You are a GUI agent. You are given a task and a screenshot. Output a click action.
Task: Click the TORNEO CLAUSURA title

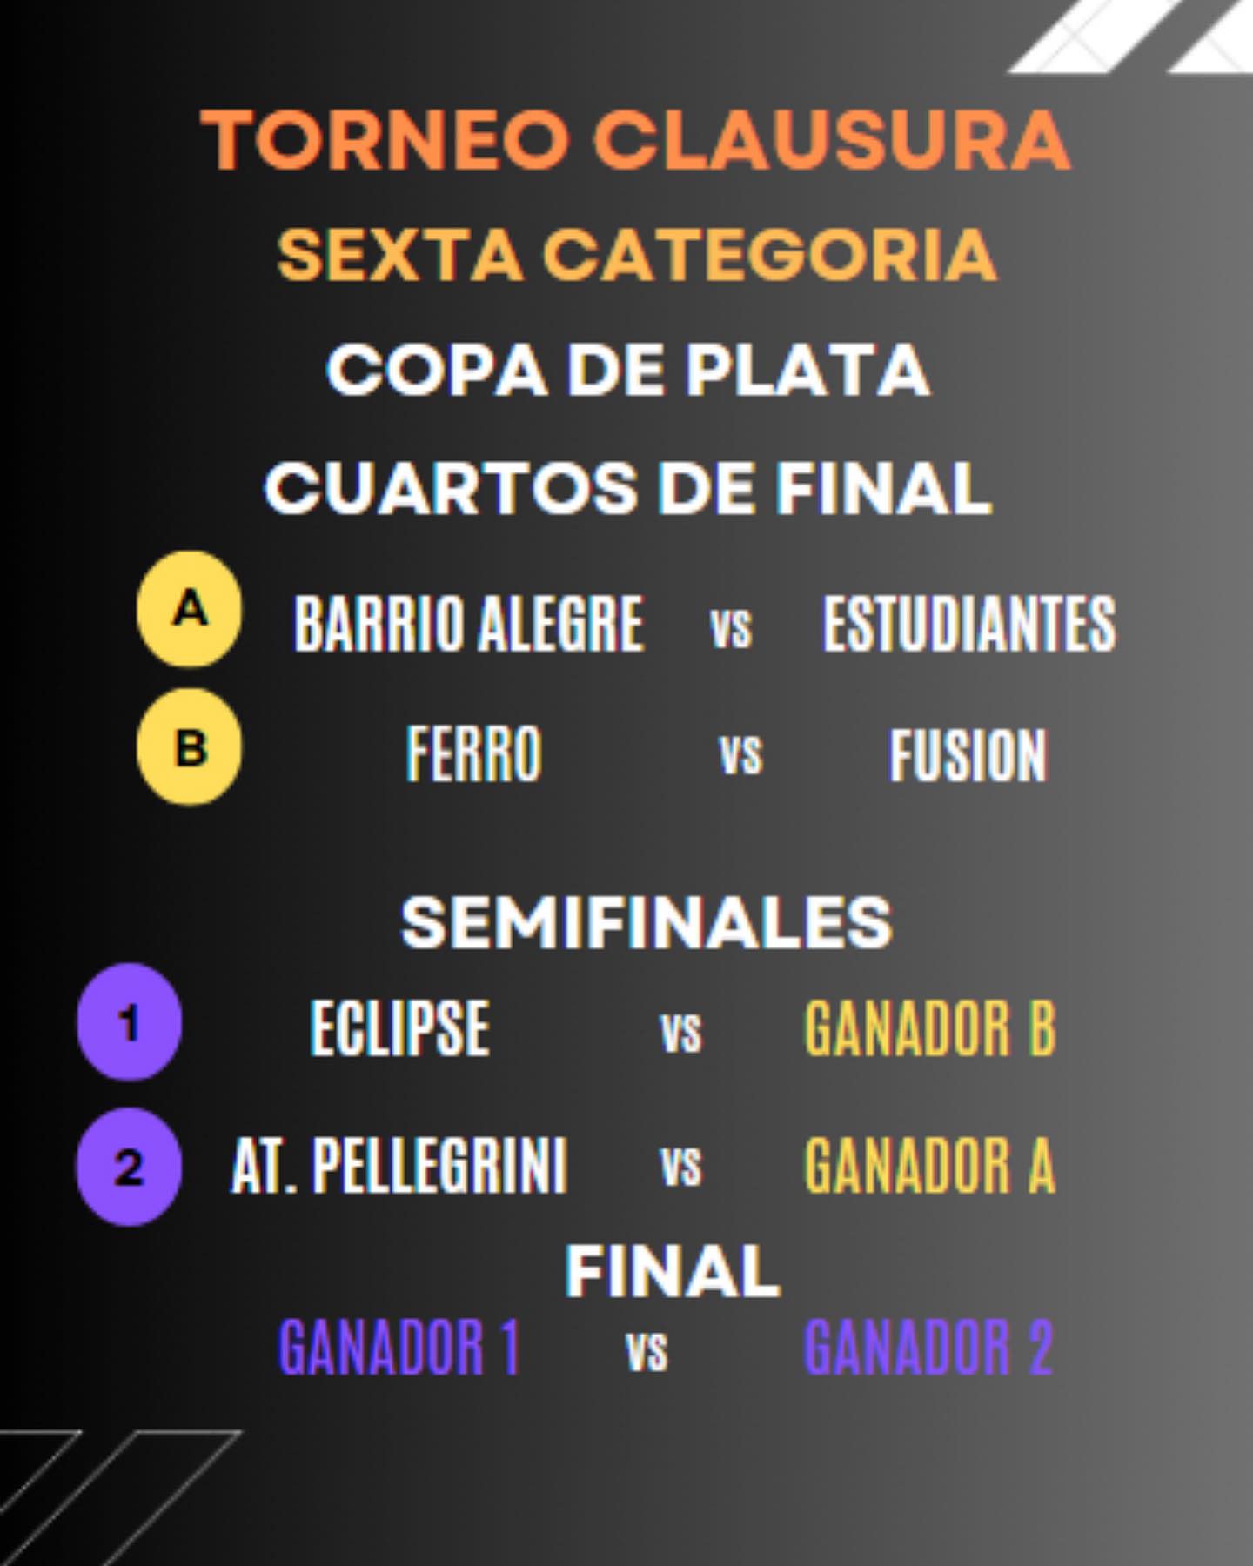click(635, 139)
